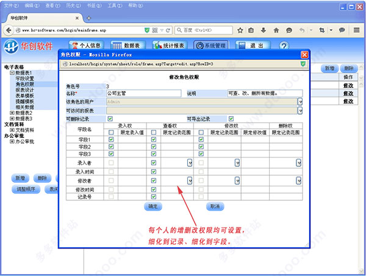Screen dimensions: 366x276
Task: Click the help question mark icon
Action: pos(284,46)
